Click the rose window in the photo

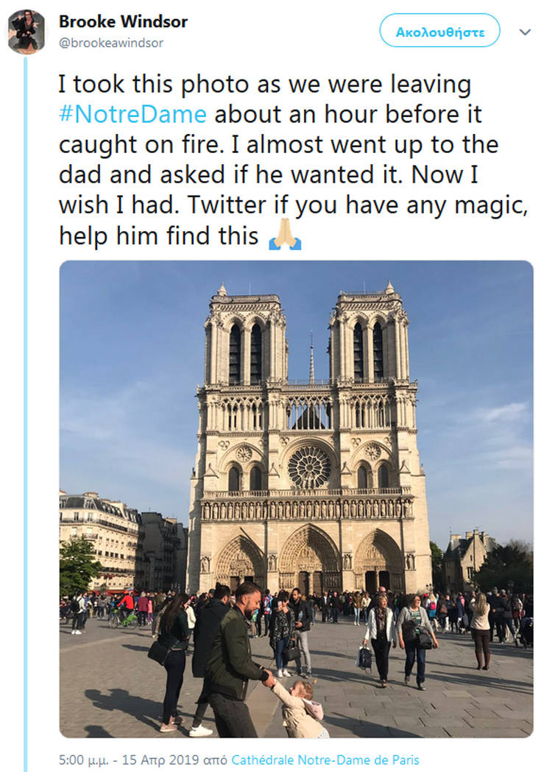coord(308,467)
